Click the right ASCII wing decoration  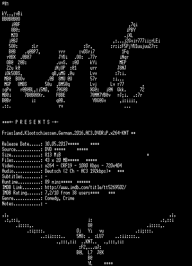click(x=140, y=229)
